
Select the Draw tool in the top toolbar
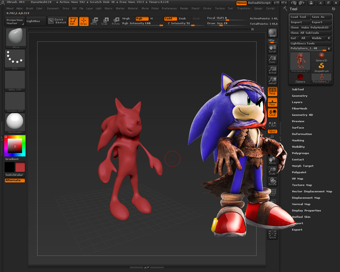(x=83, y=20)
